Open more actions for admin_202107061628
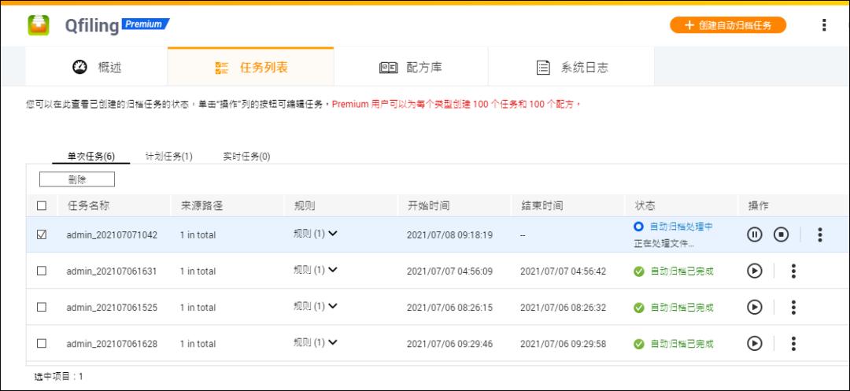 [x=793, y=343]
